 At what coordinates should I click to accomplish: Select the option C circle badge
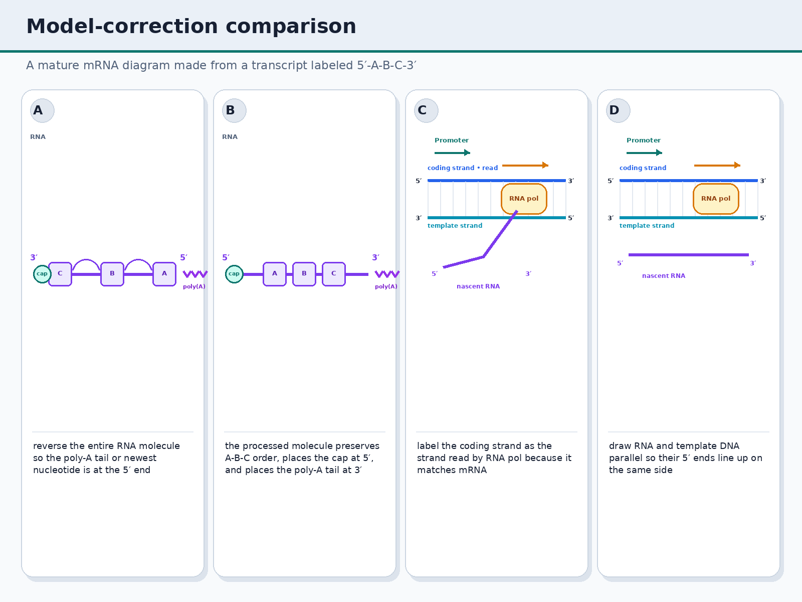pyautogui.click(x=426, y=111)
